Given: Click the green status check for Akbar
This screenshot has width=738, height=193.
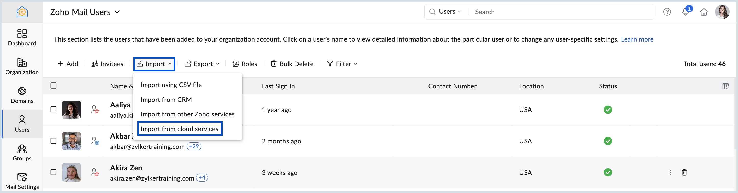Looking at the screenshot, I should [x=608, y=141].
